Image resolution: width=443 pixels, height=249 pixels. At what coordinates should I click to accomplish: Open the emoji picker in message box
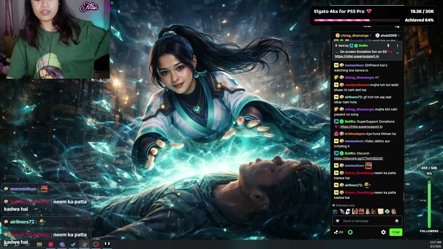[x=397, y=221]
